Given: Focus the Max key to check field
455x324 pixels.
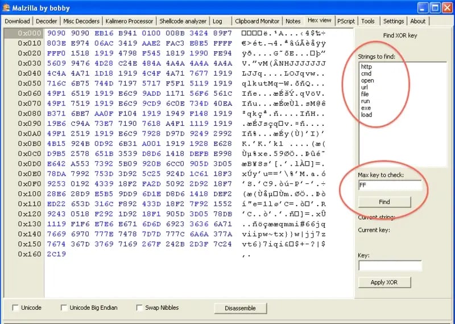Looking at the screenshot, I should [390, 185].
